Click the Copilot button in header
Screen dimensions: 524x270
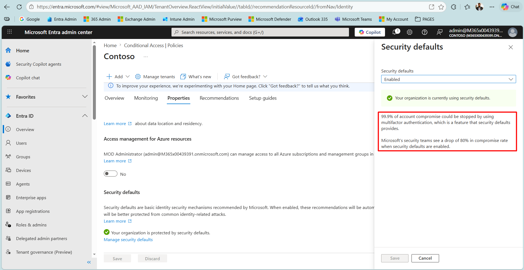click(x=370, y=32)
